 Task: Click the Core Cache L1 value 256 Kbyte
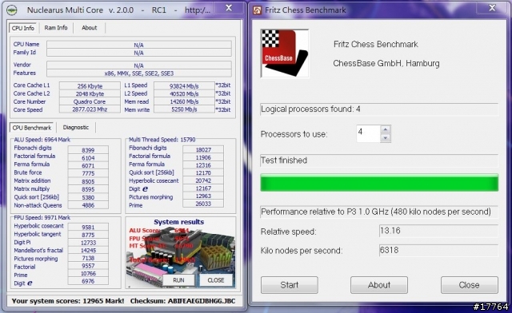coord(90,86)
